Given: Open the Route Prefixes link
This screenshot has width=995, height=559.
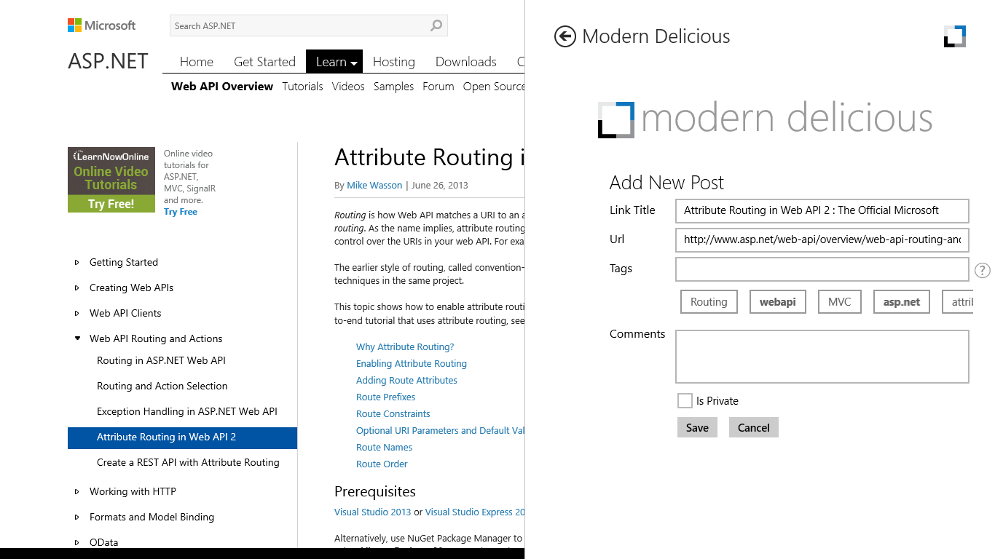Looking at the screenshot, I should pyautogui.click(x=385, y=397).
